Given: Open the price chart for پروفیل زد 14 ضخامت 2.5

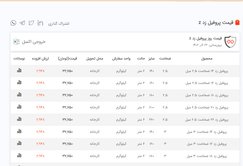Looking at the screenshot, I should [x=19, y=71].
